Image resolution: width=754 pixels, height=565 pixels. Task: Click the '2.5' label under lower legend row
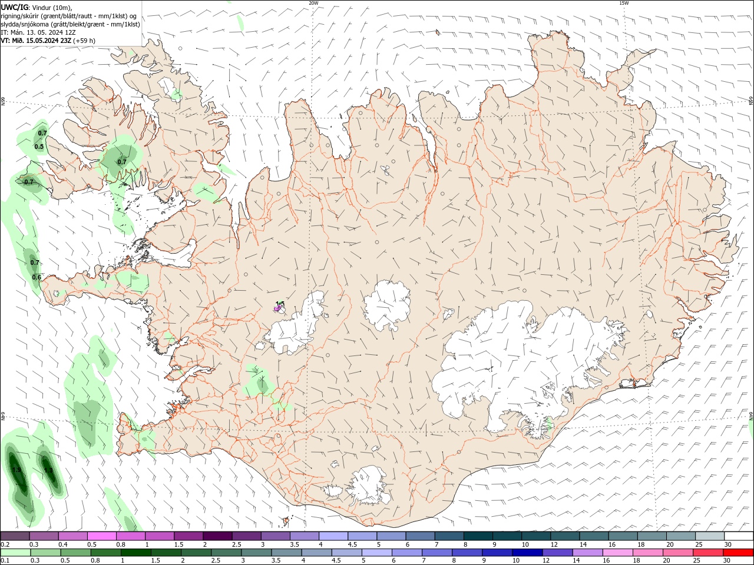click(x=216, y=560)
